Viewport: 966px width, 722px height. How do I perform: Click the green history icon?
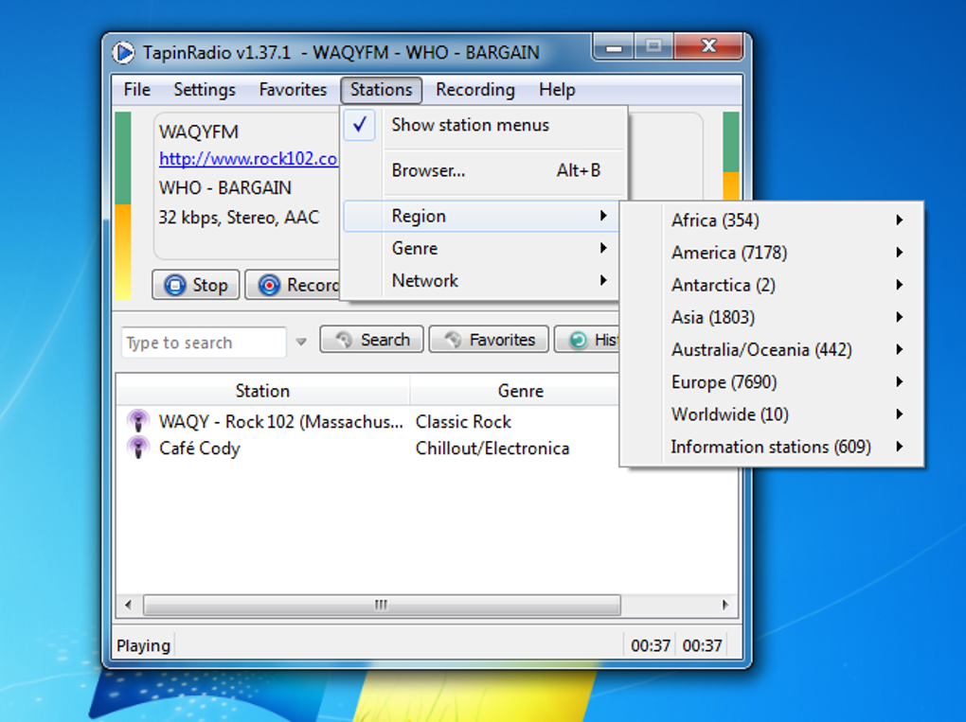coord(578,340)
